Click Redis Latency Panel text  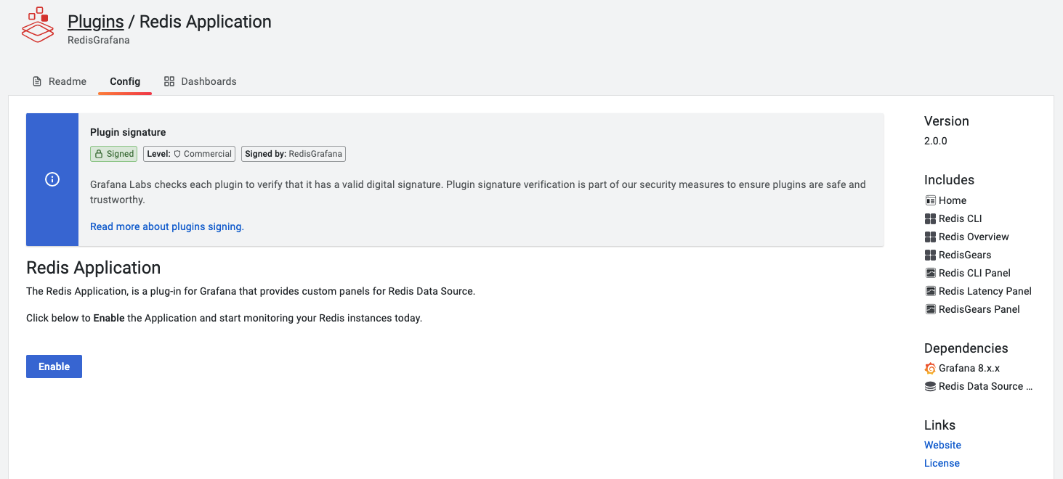(985, 291)
